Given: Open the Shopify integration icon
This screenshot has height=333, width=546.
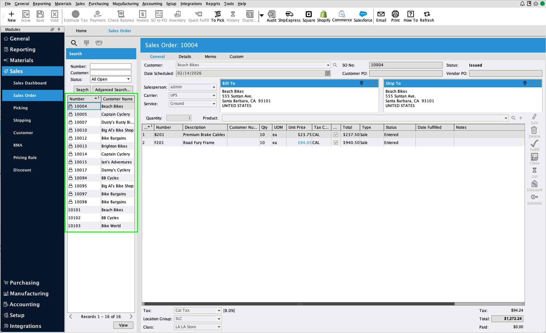Looking at the screenshot, I should [x=324, y=16].
